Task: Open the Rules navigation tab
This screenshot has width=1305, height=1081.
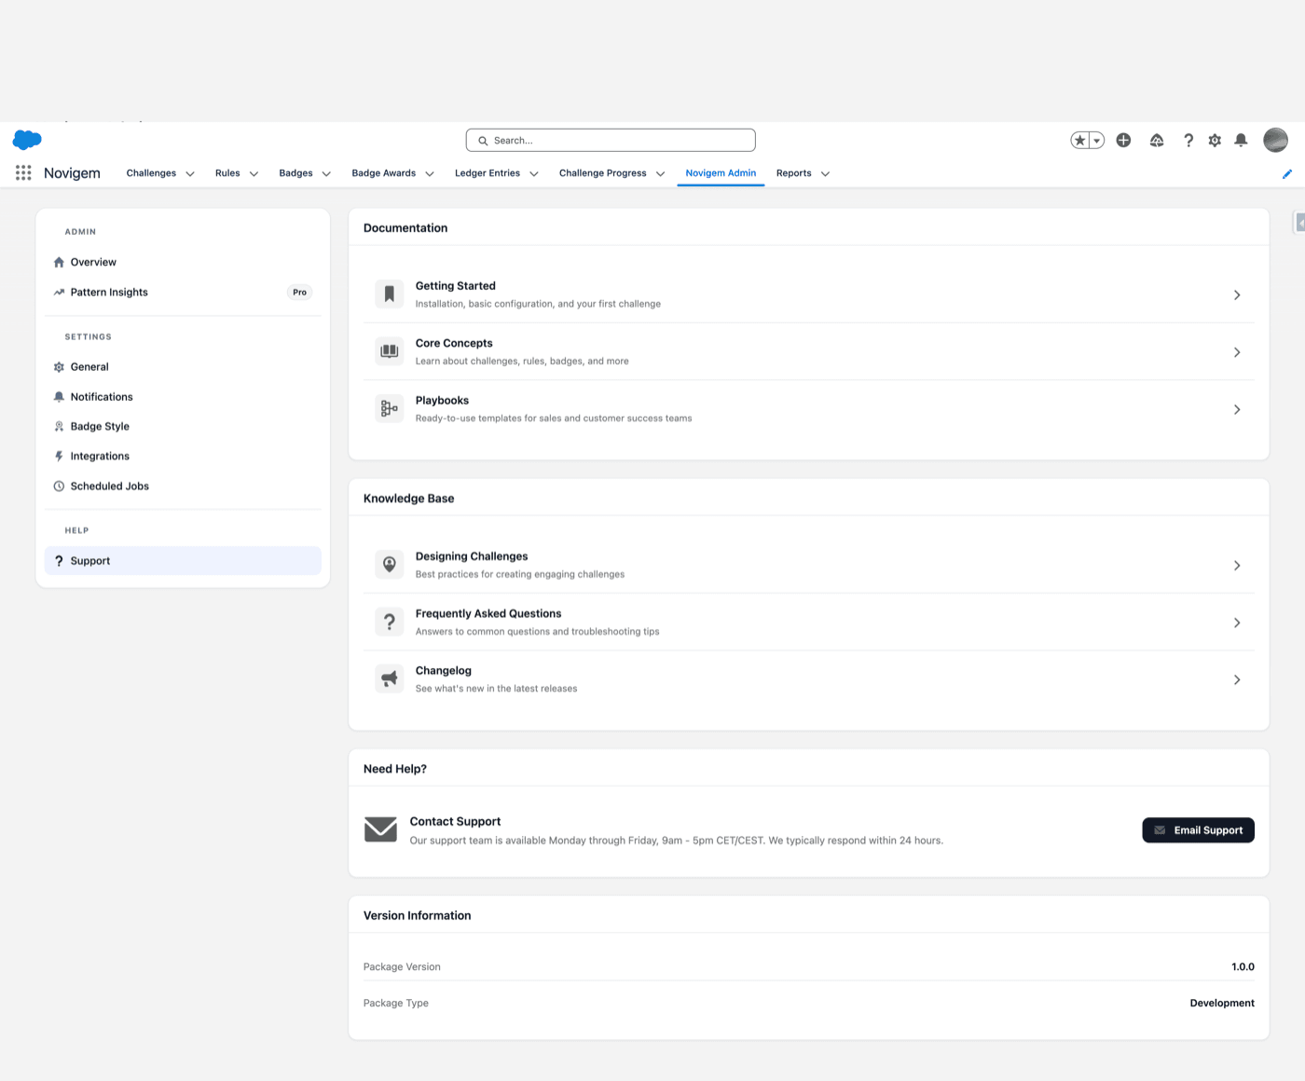Action: (x=227, y=173)
